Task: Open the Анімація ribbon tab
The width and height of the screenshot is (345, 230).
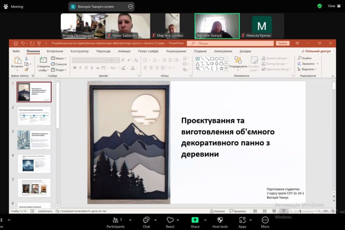Action: click(124, 51)
